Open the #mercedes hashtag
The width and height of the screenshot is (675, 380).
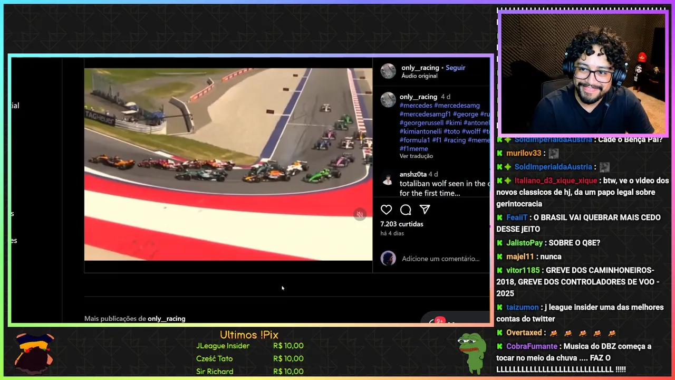416,106
